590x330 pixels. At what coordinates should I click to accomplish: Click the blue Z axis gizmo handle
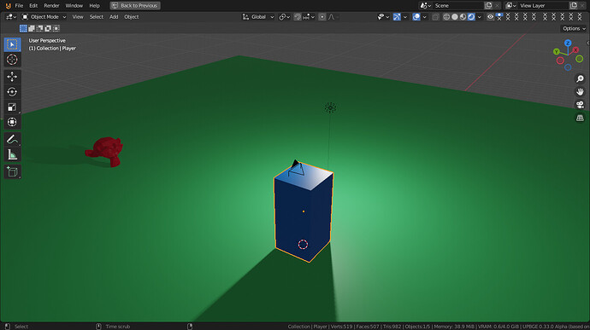(x=568, y=43)
